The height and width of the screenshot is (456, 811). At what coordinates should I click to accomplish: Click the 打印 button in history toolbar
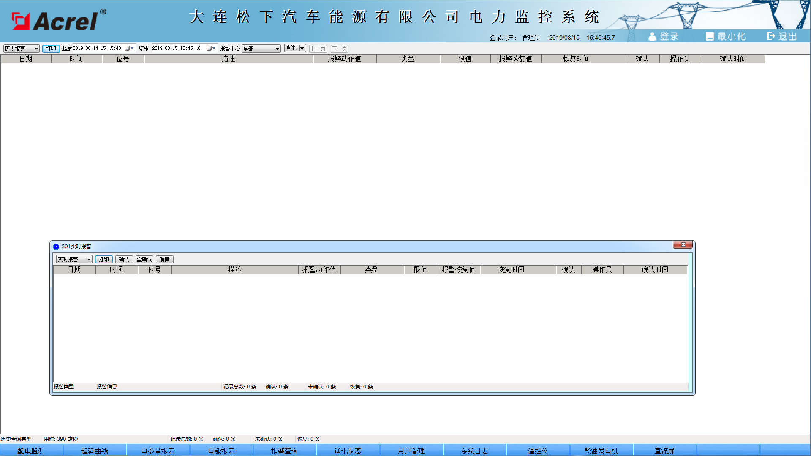51,49
